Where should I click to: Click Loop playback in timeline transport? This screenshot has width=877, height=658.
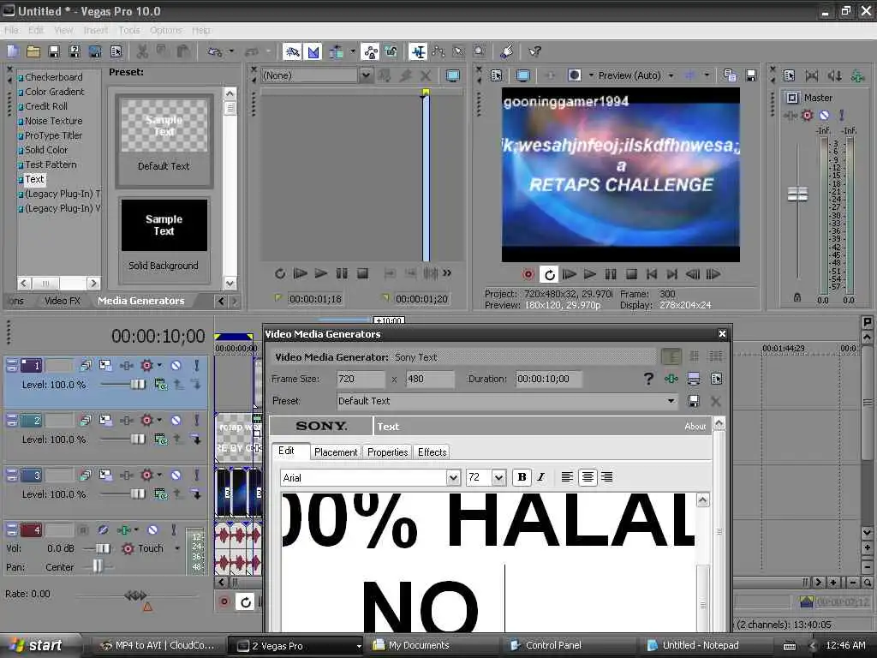245,602
